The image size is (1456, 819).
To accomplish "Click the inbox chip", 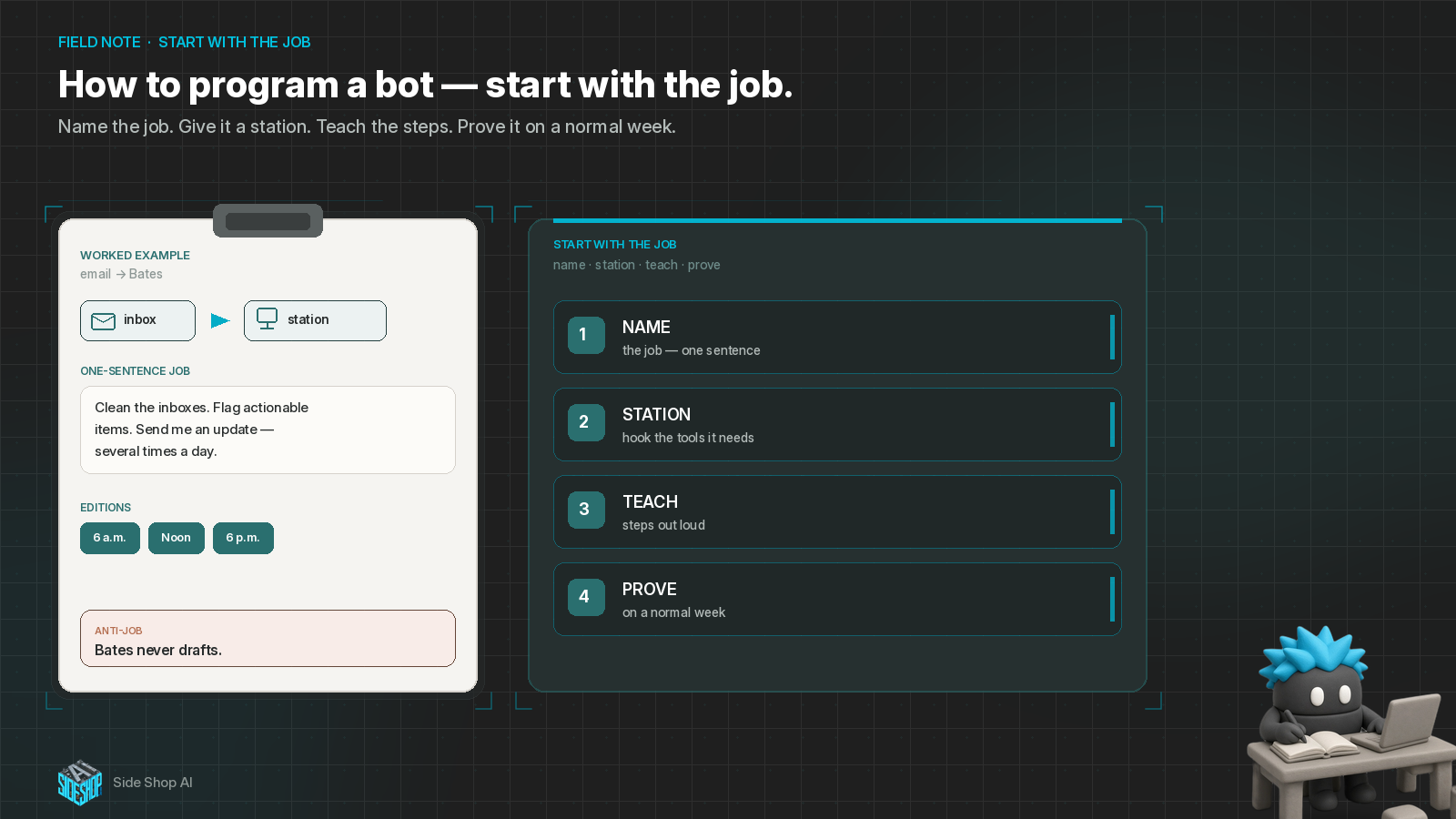I will tap(137, 320).
